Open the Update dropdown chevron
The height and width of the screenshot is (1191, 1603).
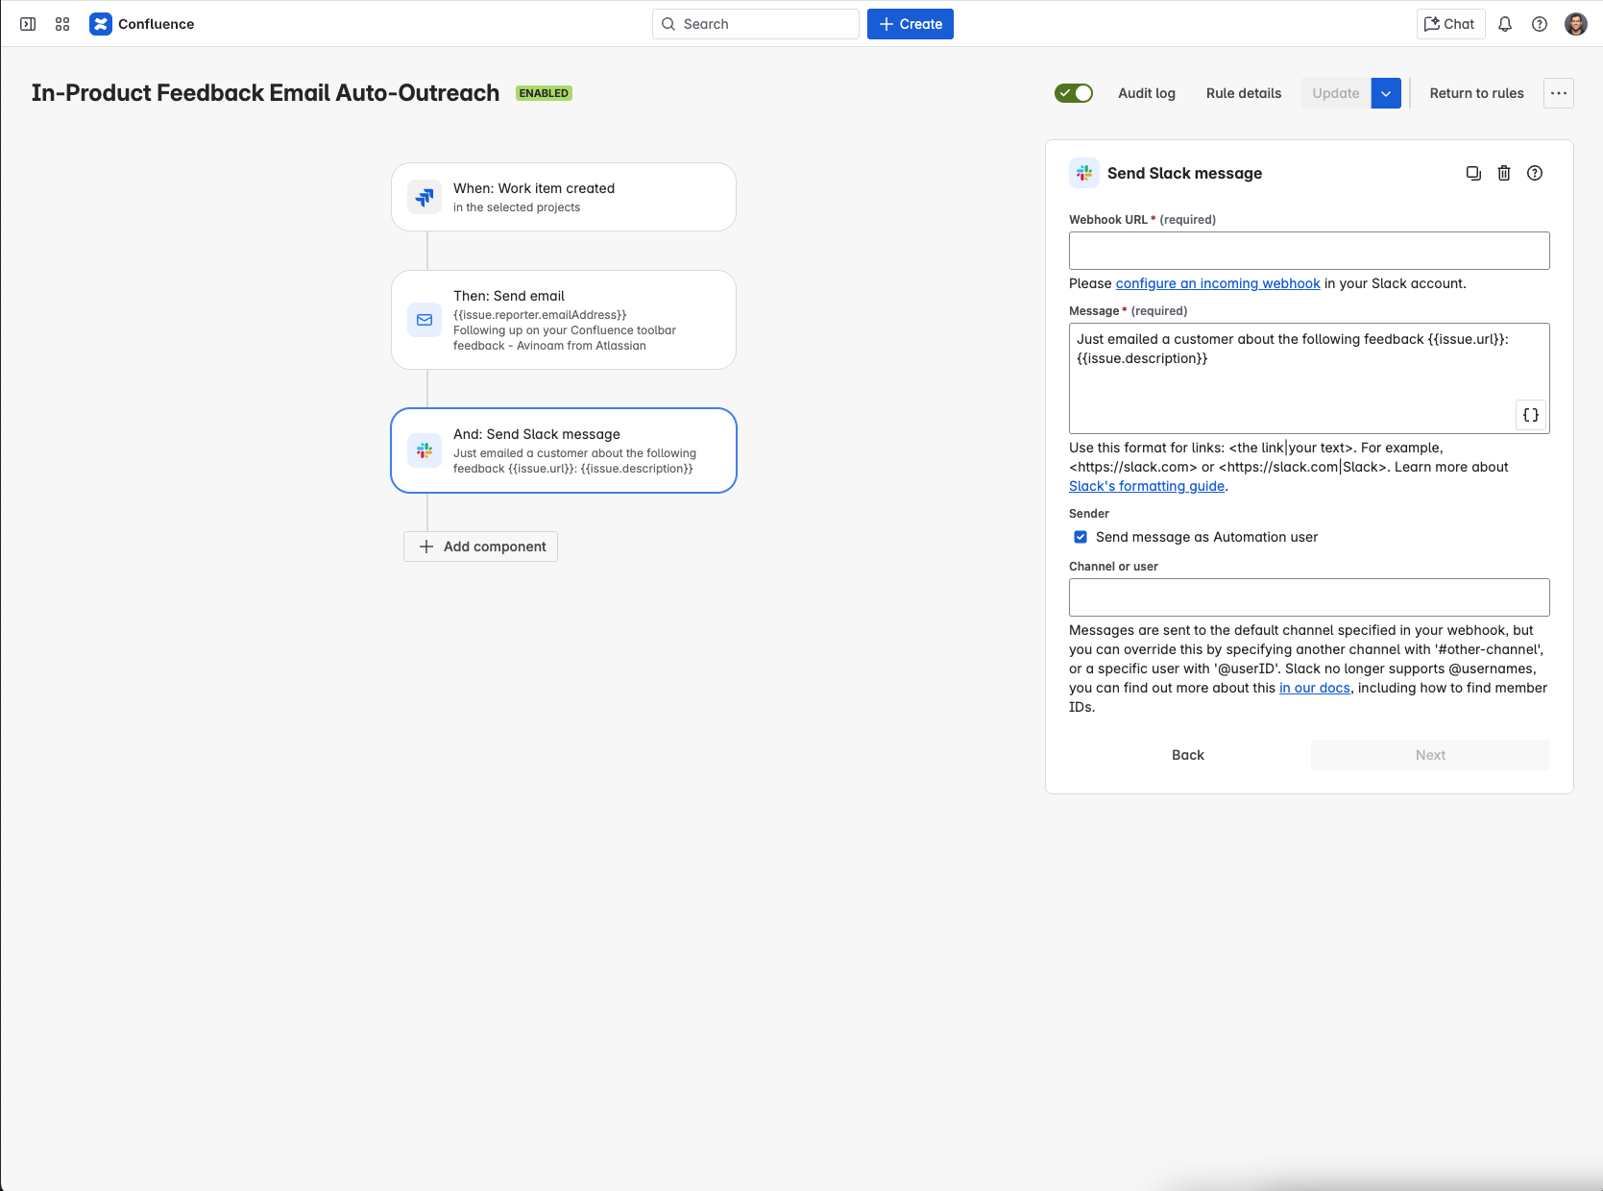[1386, 93]
